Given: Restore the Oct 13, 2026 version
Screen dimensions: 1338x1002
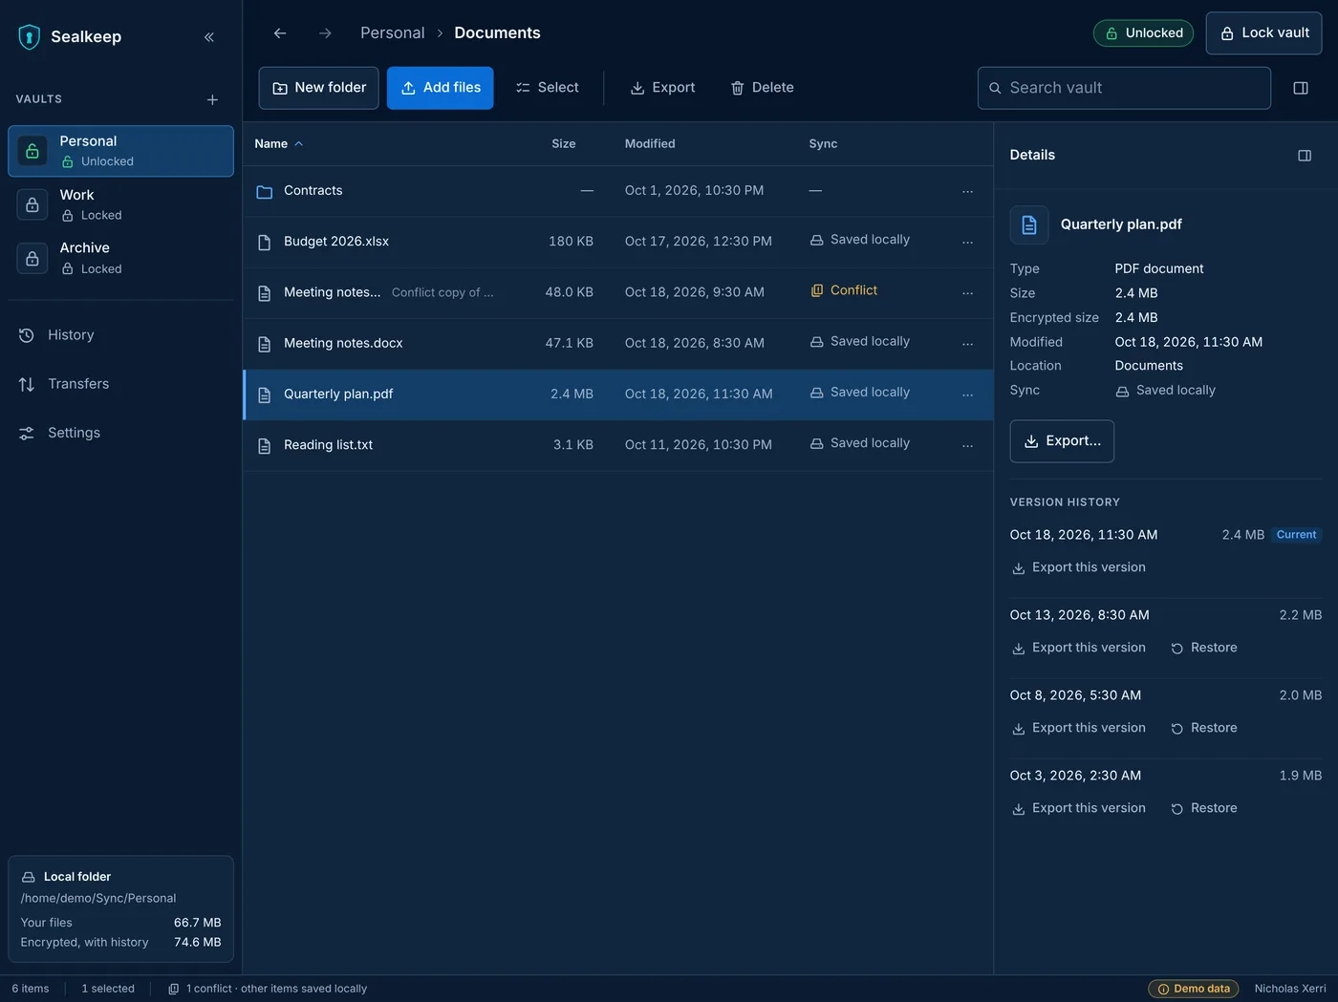Looking at the screenshot, I should (x=1204, y=648).
